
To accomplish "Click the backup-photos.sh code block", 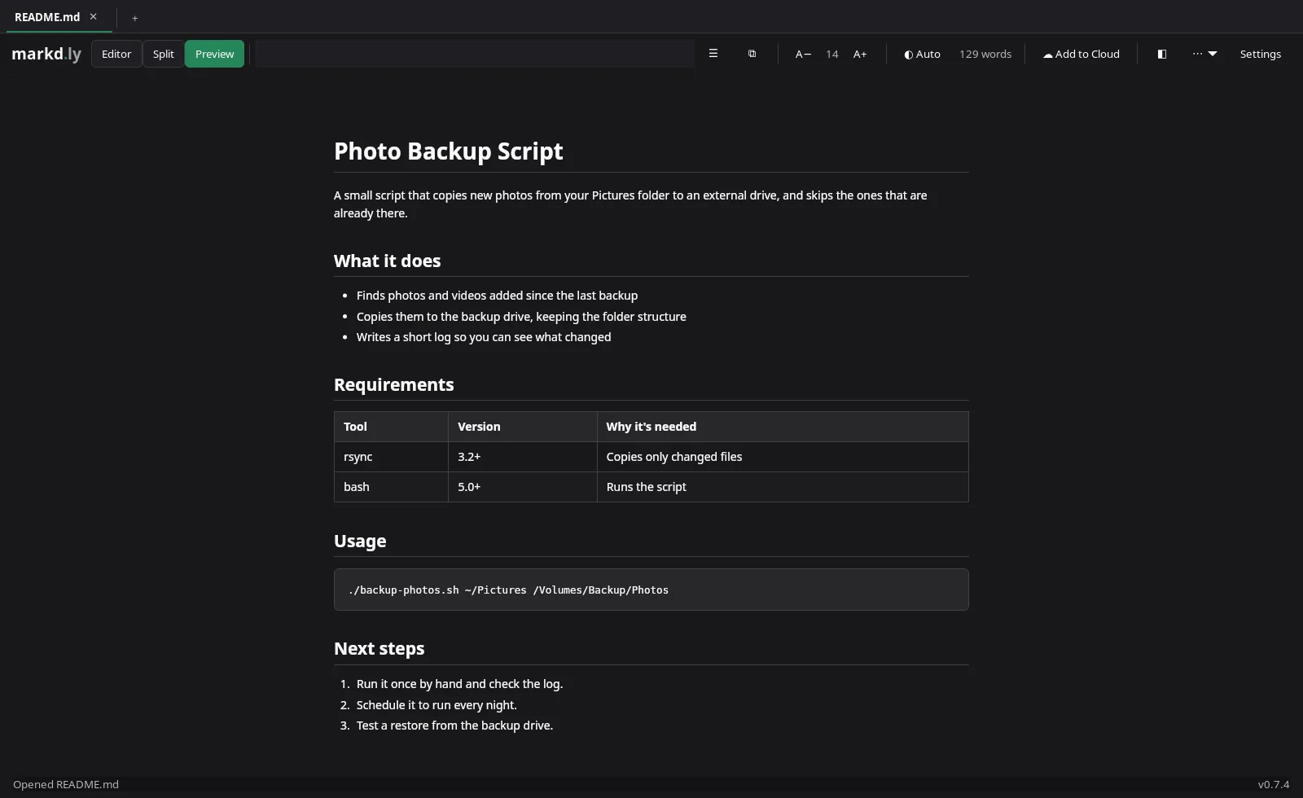I will (x=651, y=590).
